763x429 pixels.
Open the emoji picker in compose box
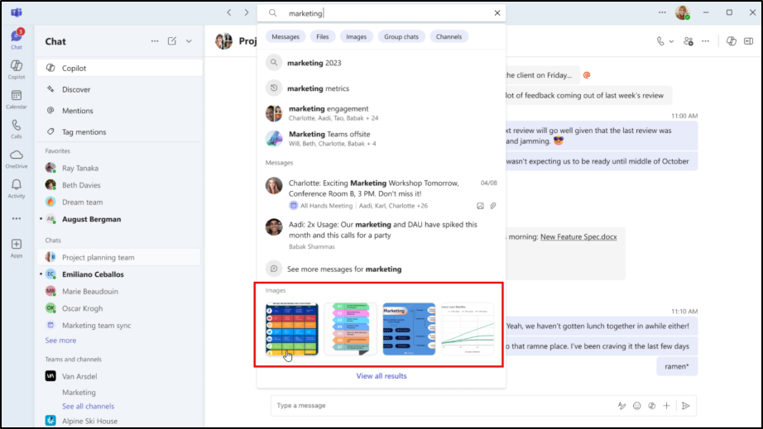coord(636,406)
